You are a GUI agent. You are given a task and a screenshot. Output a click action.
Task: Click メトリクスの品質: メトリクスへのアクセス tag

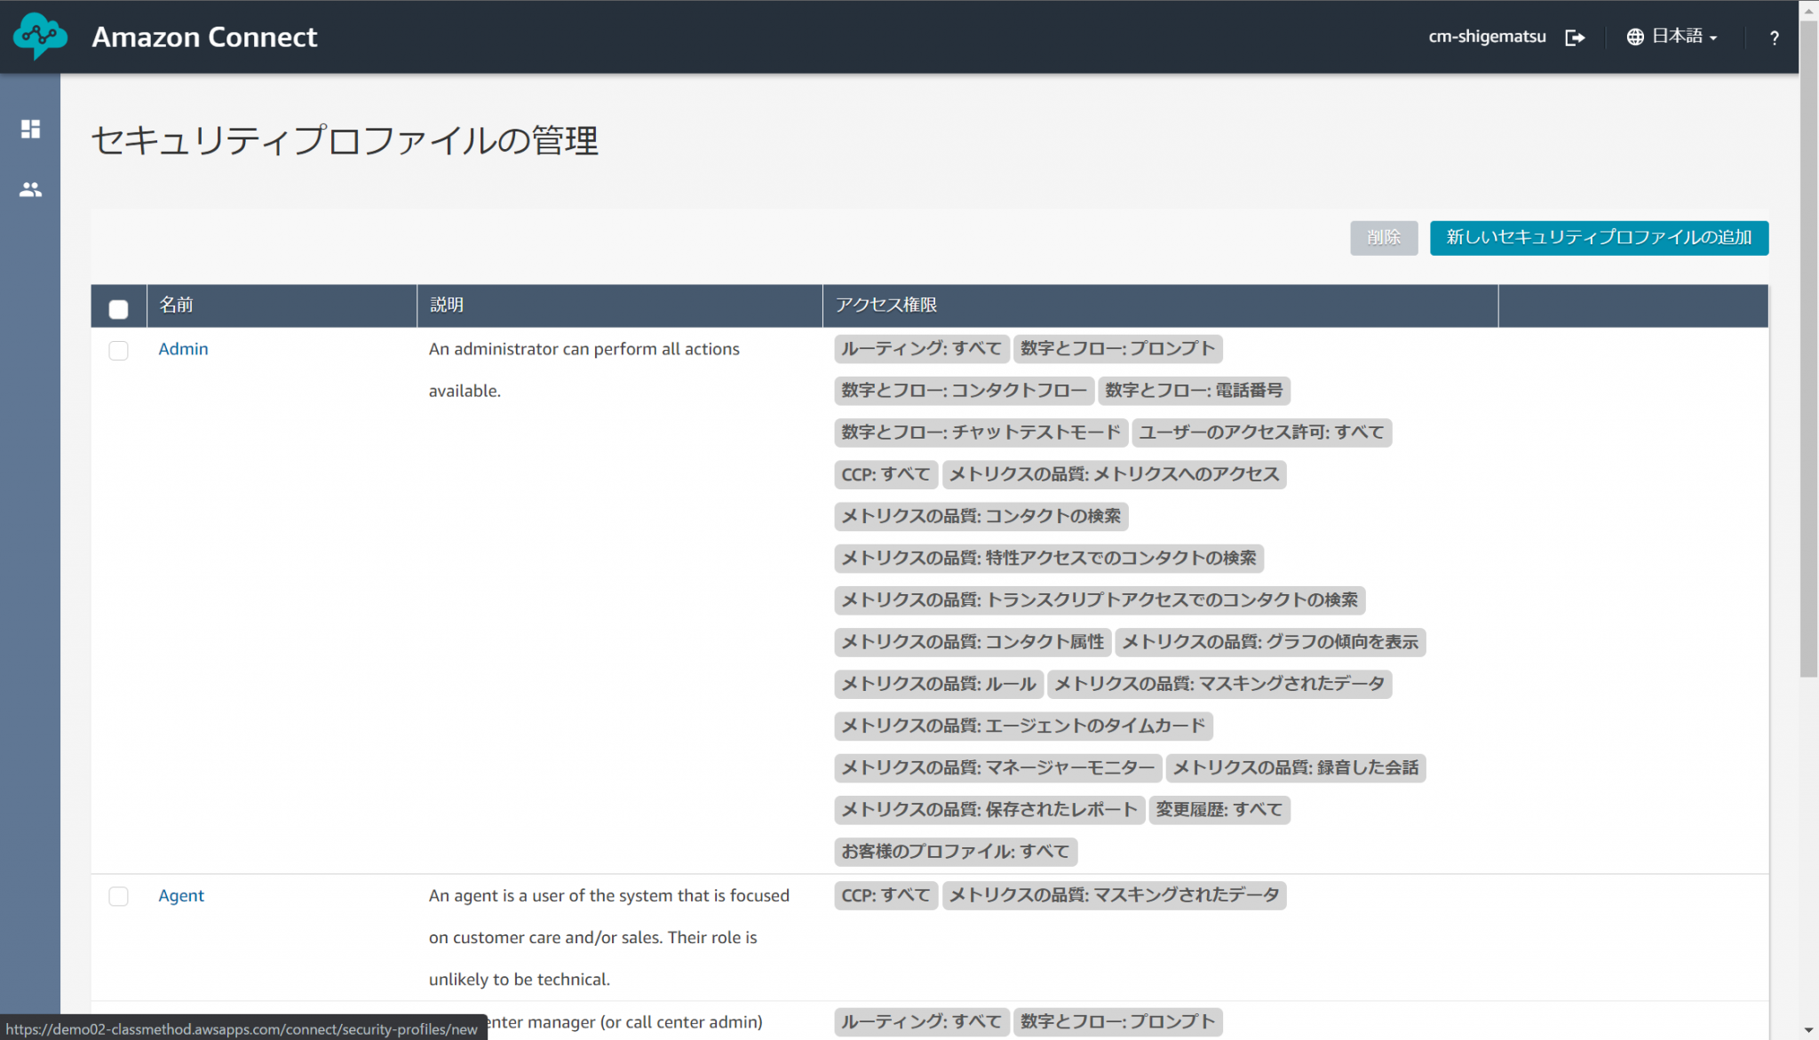coord(1114,474)
